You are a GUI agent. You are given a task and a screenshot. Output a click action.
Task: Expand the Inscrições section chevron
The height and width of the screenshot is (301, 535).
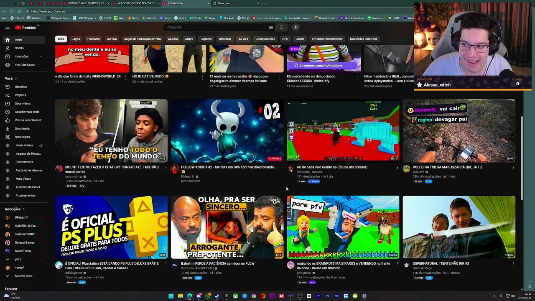[23, 209]
